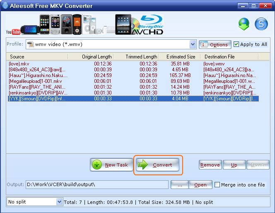Click the Destination File column header
Viewport: 275px width, 213px height.
click(x=229, y=57)
